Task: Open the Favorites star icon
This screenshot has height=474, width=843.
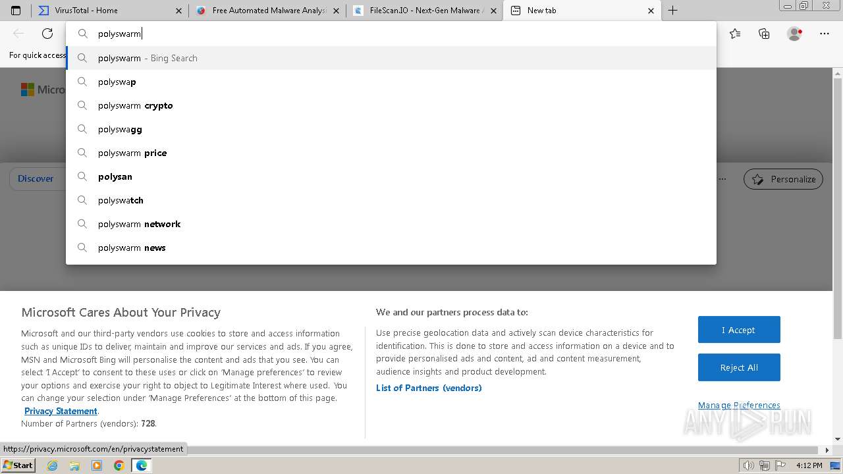Action: 735,34
